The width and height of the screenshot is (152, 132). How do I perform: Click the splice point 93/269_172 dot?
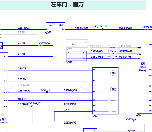tap(103, 29)
